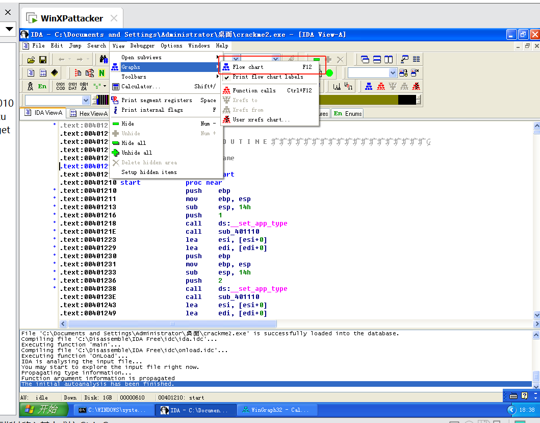
Task: Open the Calculator menu entry
Action: 167,86
